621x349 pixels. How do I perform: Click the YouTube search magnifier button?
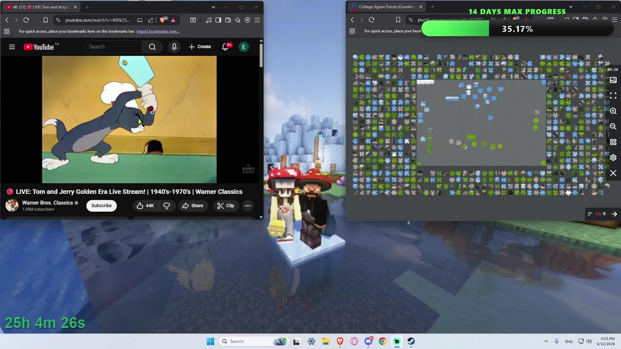click(x=152, y=47)
